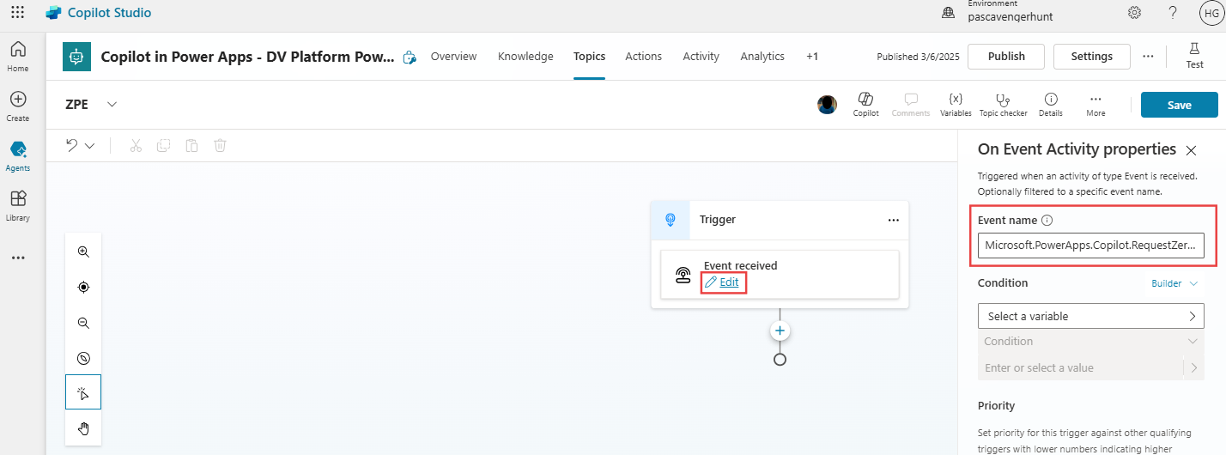Image resolution: width=1226 pixels, height=455 pixels.
Task: Show the +1 overflow tab
Action: click(812, 56)
